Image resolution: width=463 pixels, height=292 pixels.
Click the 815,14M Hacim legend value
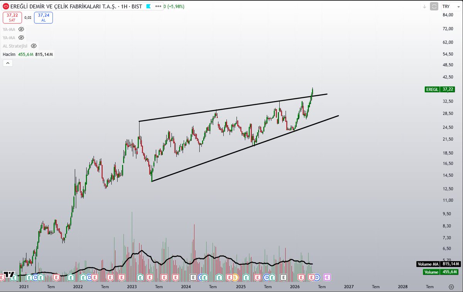[44, 54]
